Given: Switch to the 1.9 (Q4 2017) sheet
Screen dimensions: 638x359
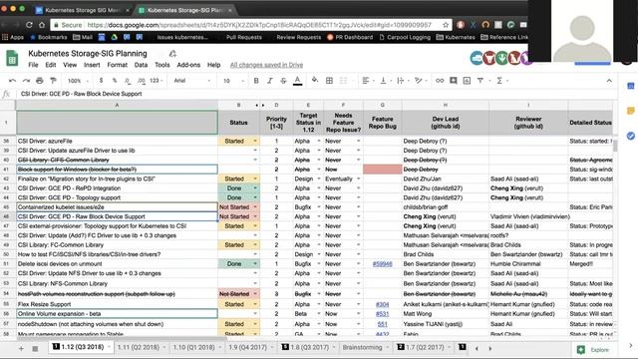Looking at the screenshot, I should tap(247, 347).
